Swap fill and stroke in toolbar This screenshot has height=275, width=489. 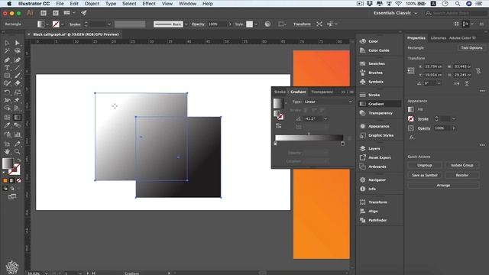pyautogui.click(x=18, y=160)
